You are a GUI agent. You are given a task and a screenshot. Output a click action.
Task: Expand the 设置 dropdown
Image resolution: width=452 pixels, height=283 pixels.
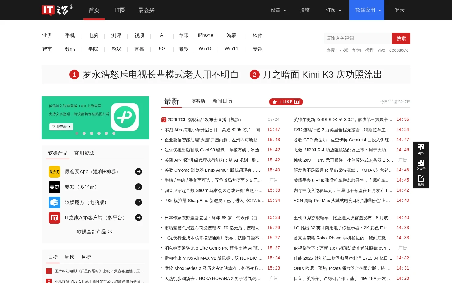[x=278, y=10]
